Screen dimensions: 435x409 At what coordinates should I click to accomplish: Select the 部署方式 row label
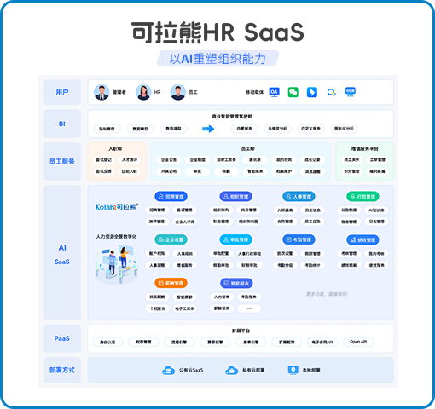pyautogui.click(x=62, y=370)
